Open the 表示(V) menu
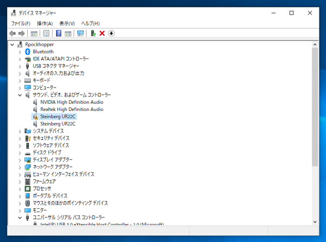 (x=67, y=23)
